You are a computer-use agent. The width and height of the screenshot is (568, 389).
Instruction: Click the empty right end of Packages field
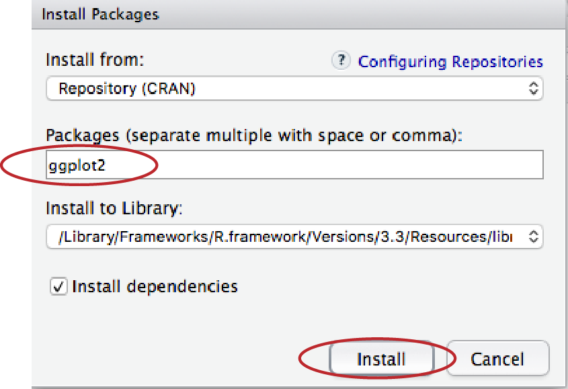click(471, 165)
